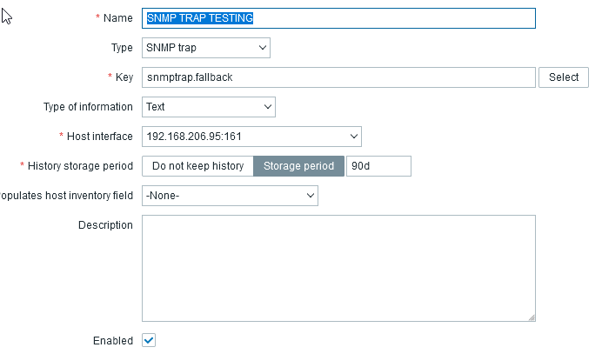
Task: Uncheck the Enabled checkbox
Action: click(x=149, y=340)
